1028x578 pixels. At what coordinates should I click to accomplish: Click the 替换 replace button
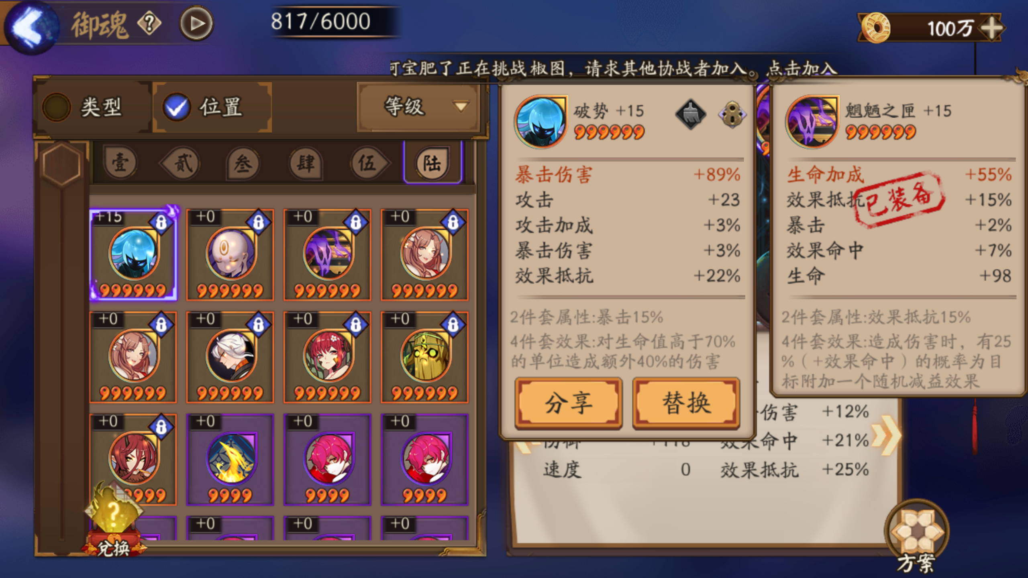click(686, 403)
